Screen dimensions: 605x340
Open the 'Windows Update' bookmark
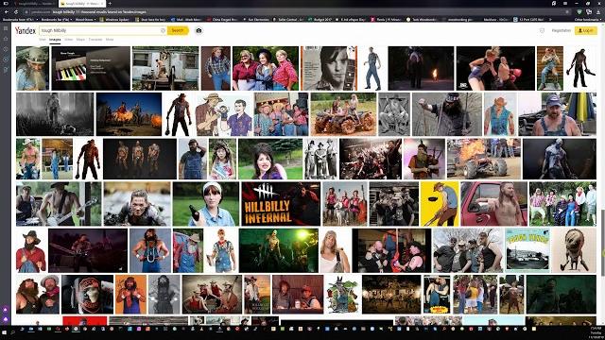[x=115, y=19]
